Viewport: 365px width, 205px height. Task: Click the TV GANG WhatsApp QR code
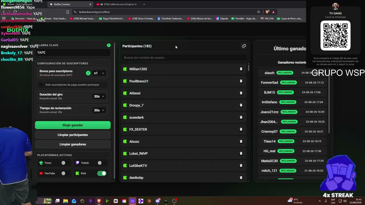[x=335, y=36]
